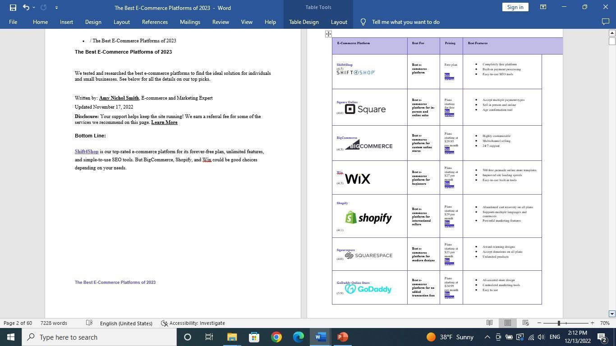This screenshot has width=616, height=346.
Task: Follow the Shift4Shop link in Bottom Line paragraph
Action: (x=87, y=152)
